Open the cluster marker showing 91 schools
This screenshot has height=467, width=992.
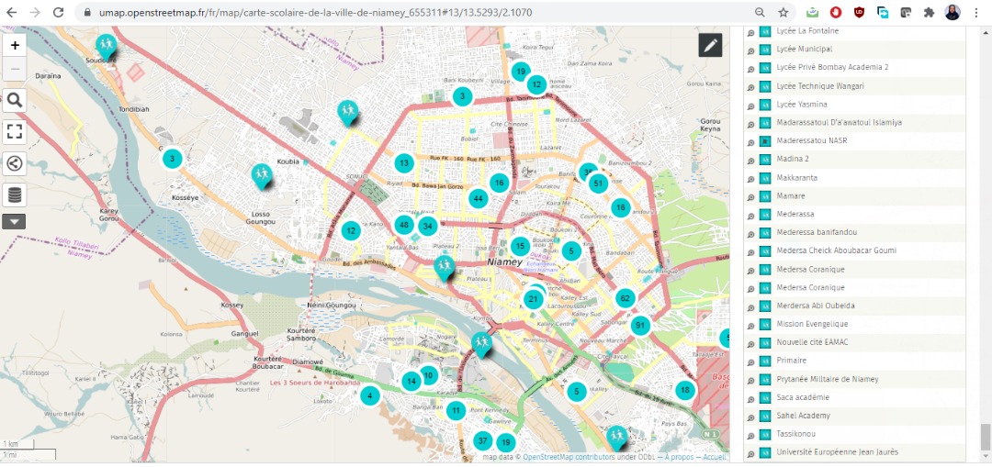pyautogui.click(x=640, y=326)
